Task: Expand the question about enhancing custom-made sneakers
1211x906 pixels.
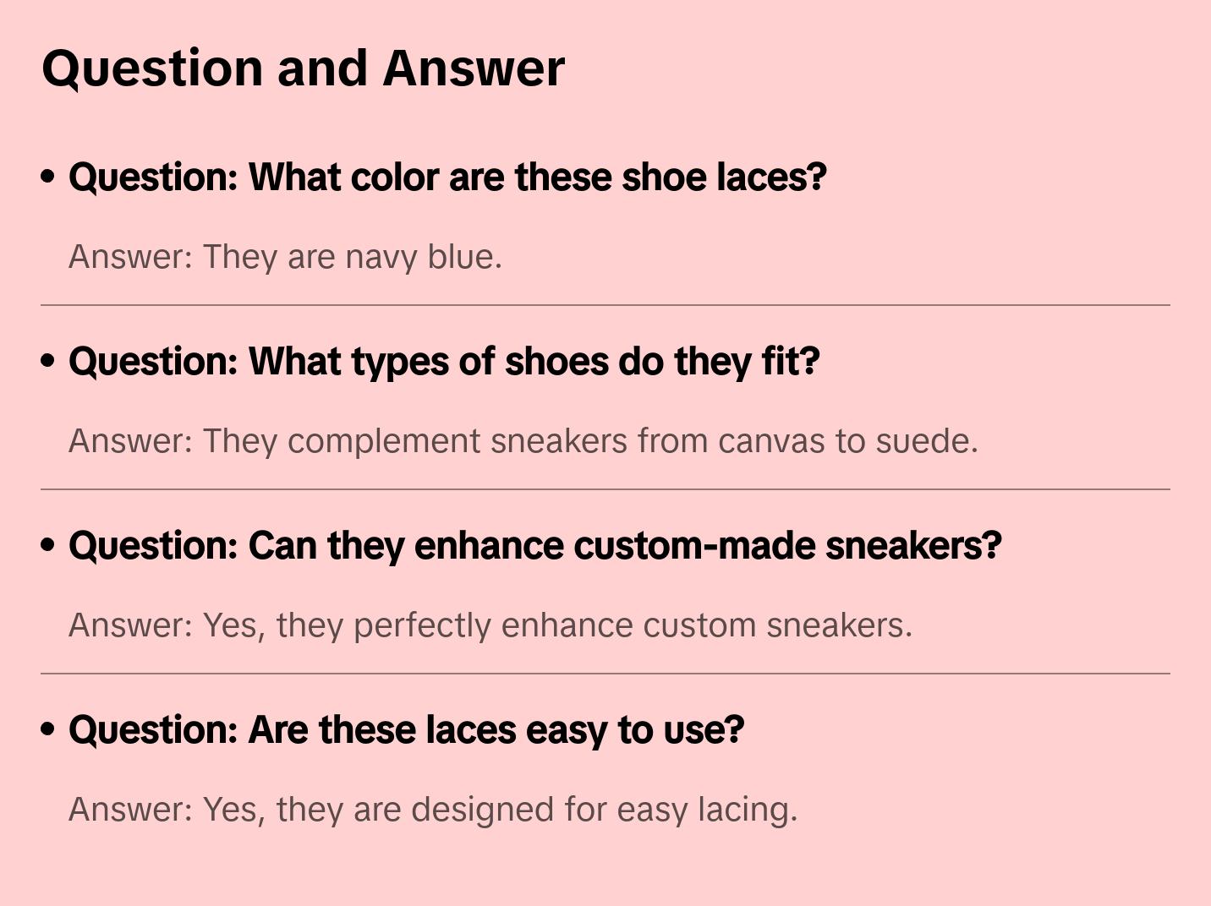Action: (534, 545)
